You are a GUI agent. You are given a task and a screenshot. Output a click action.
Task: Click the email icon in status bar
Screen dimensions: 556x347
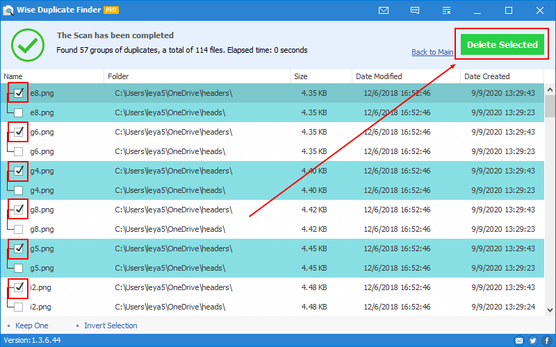(x=518, y=341)
